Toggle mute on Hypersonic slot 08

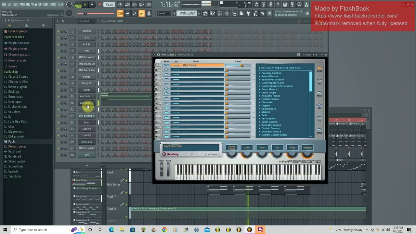(166, 98)
